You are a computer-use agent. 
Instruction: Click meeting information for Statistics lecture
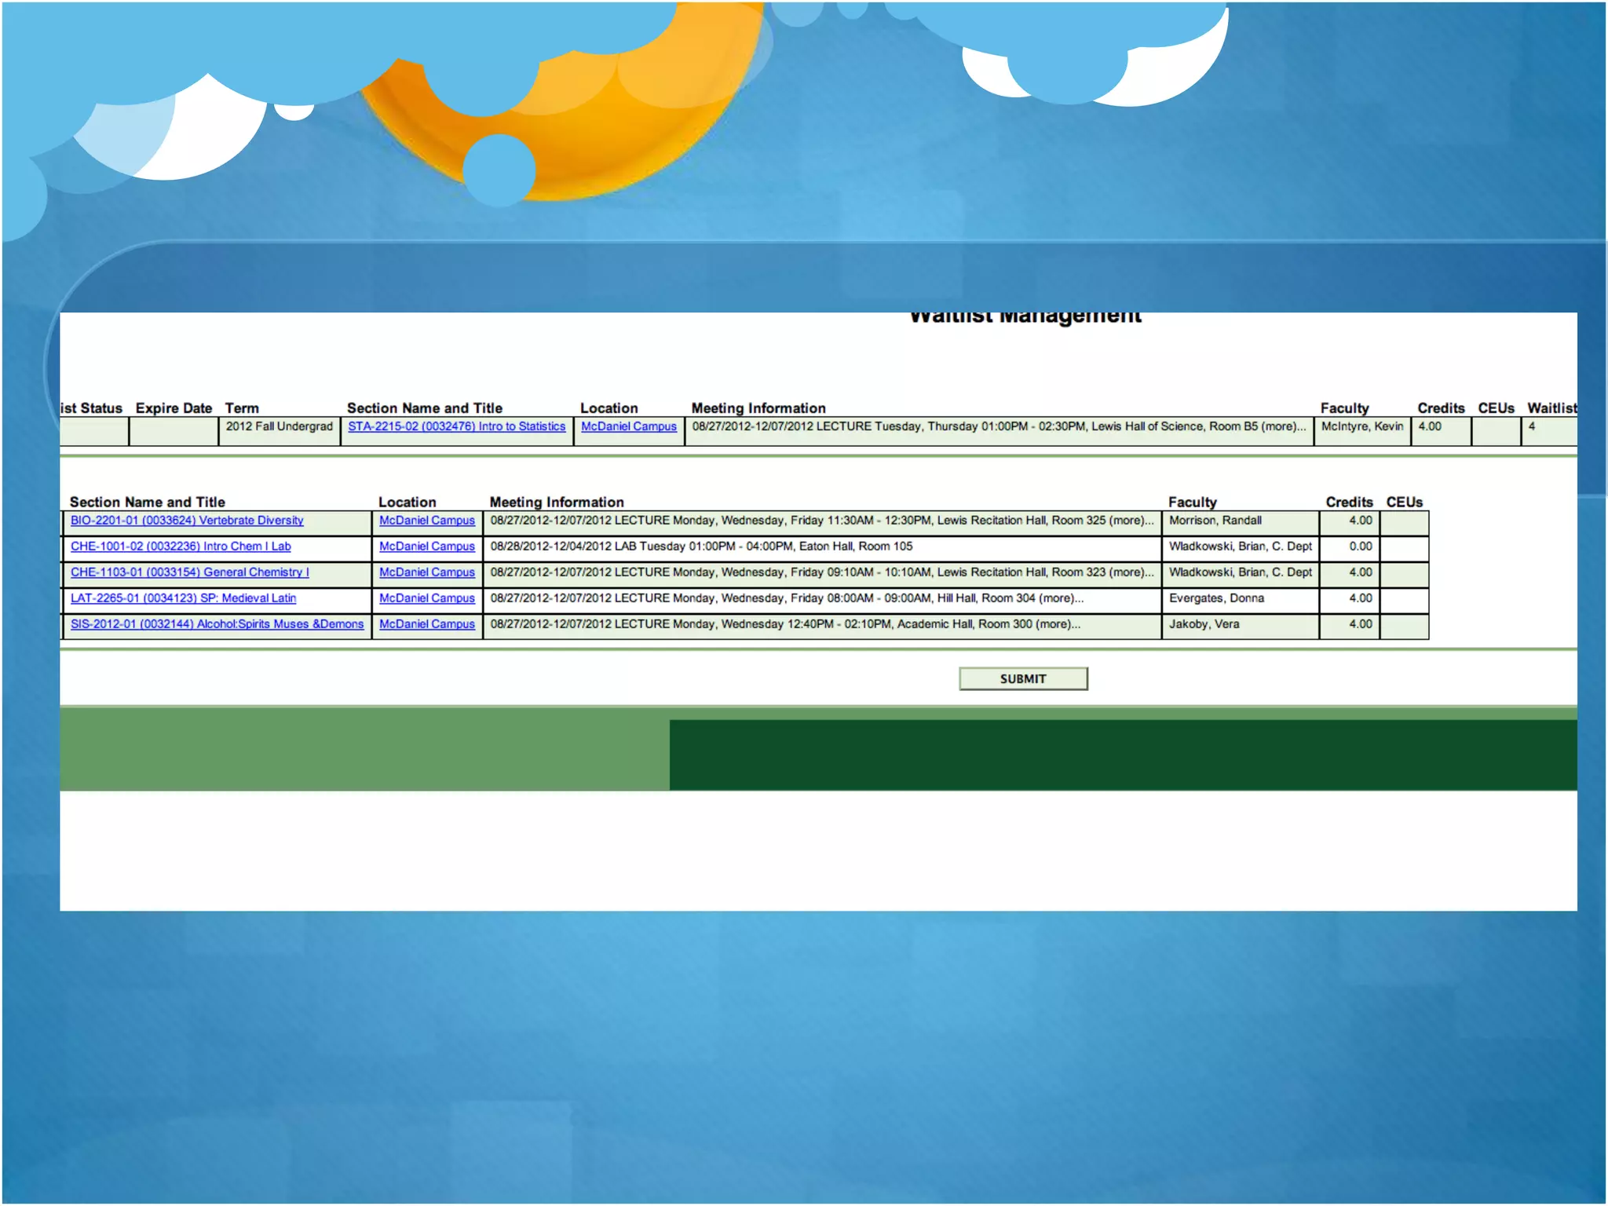998,426
